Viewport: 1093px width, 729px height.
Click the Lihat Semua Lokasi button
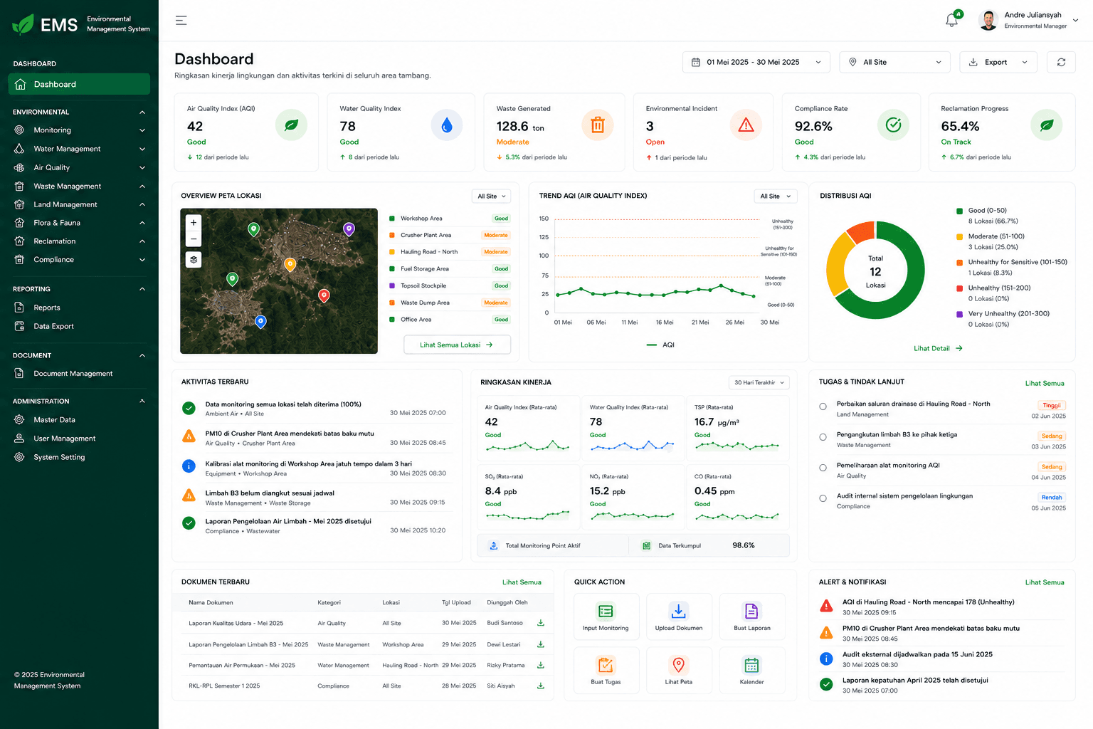tap(457, 345)
